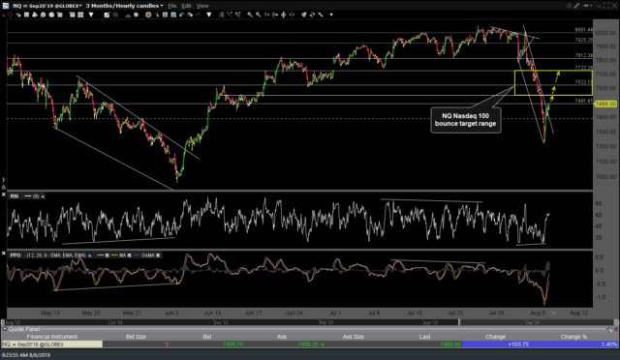Close the PPO indicator panel
Image resolution: width=620 pixels, height=360 pixels.
4,253
